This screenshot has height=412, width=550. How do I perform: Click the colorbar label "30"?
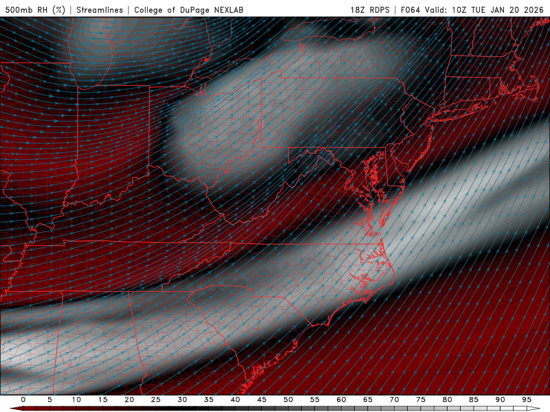point(182,400)
